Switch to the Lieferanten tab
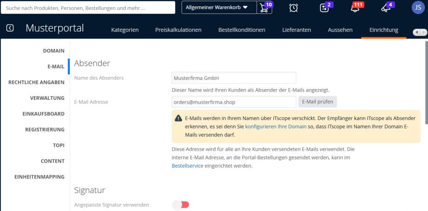 296,30
